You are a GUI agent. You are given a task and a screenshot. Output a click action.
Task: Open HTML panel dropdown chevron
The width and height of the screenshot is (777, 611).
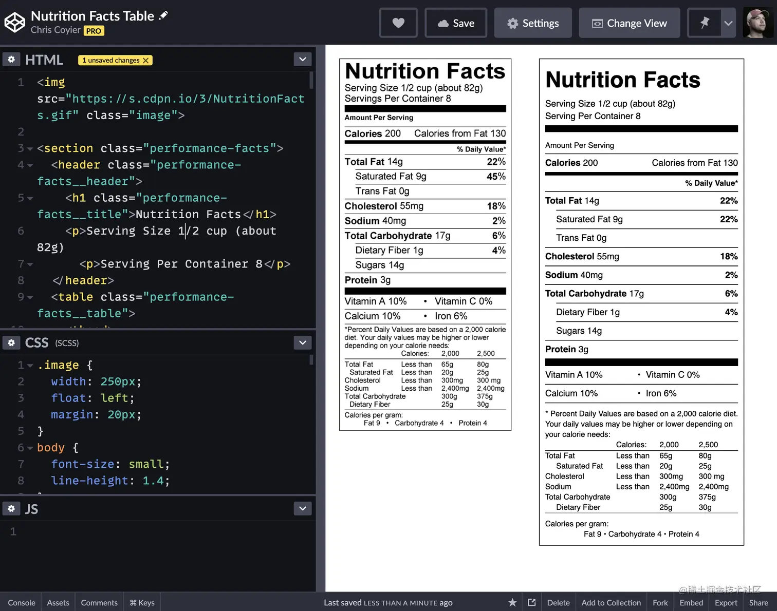pos(303,59)
